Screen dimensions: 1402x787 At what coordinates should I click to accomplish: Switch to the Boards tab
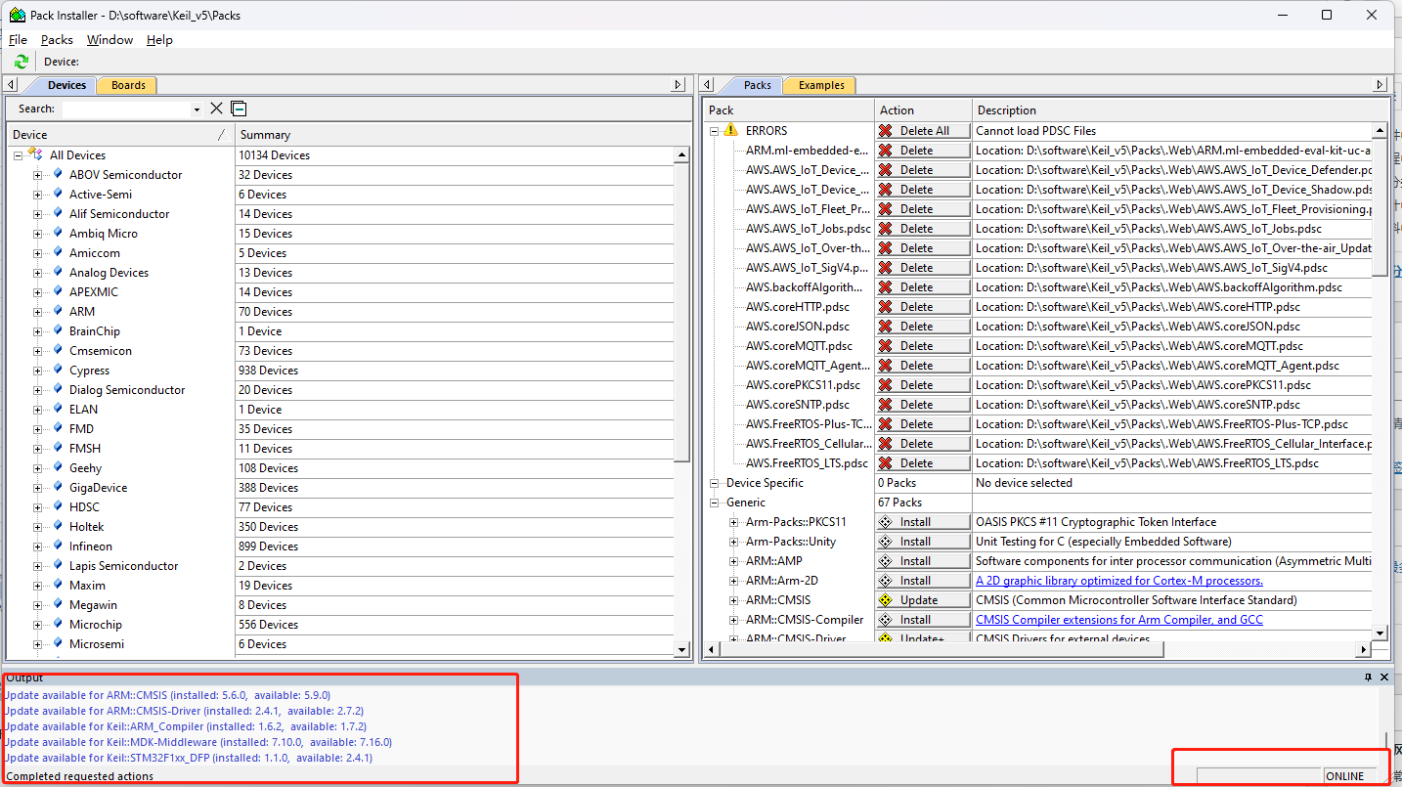click(x=128, y=85)
